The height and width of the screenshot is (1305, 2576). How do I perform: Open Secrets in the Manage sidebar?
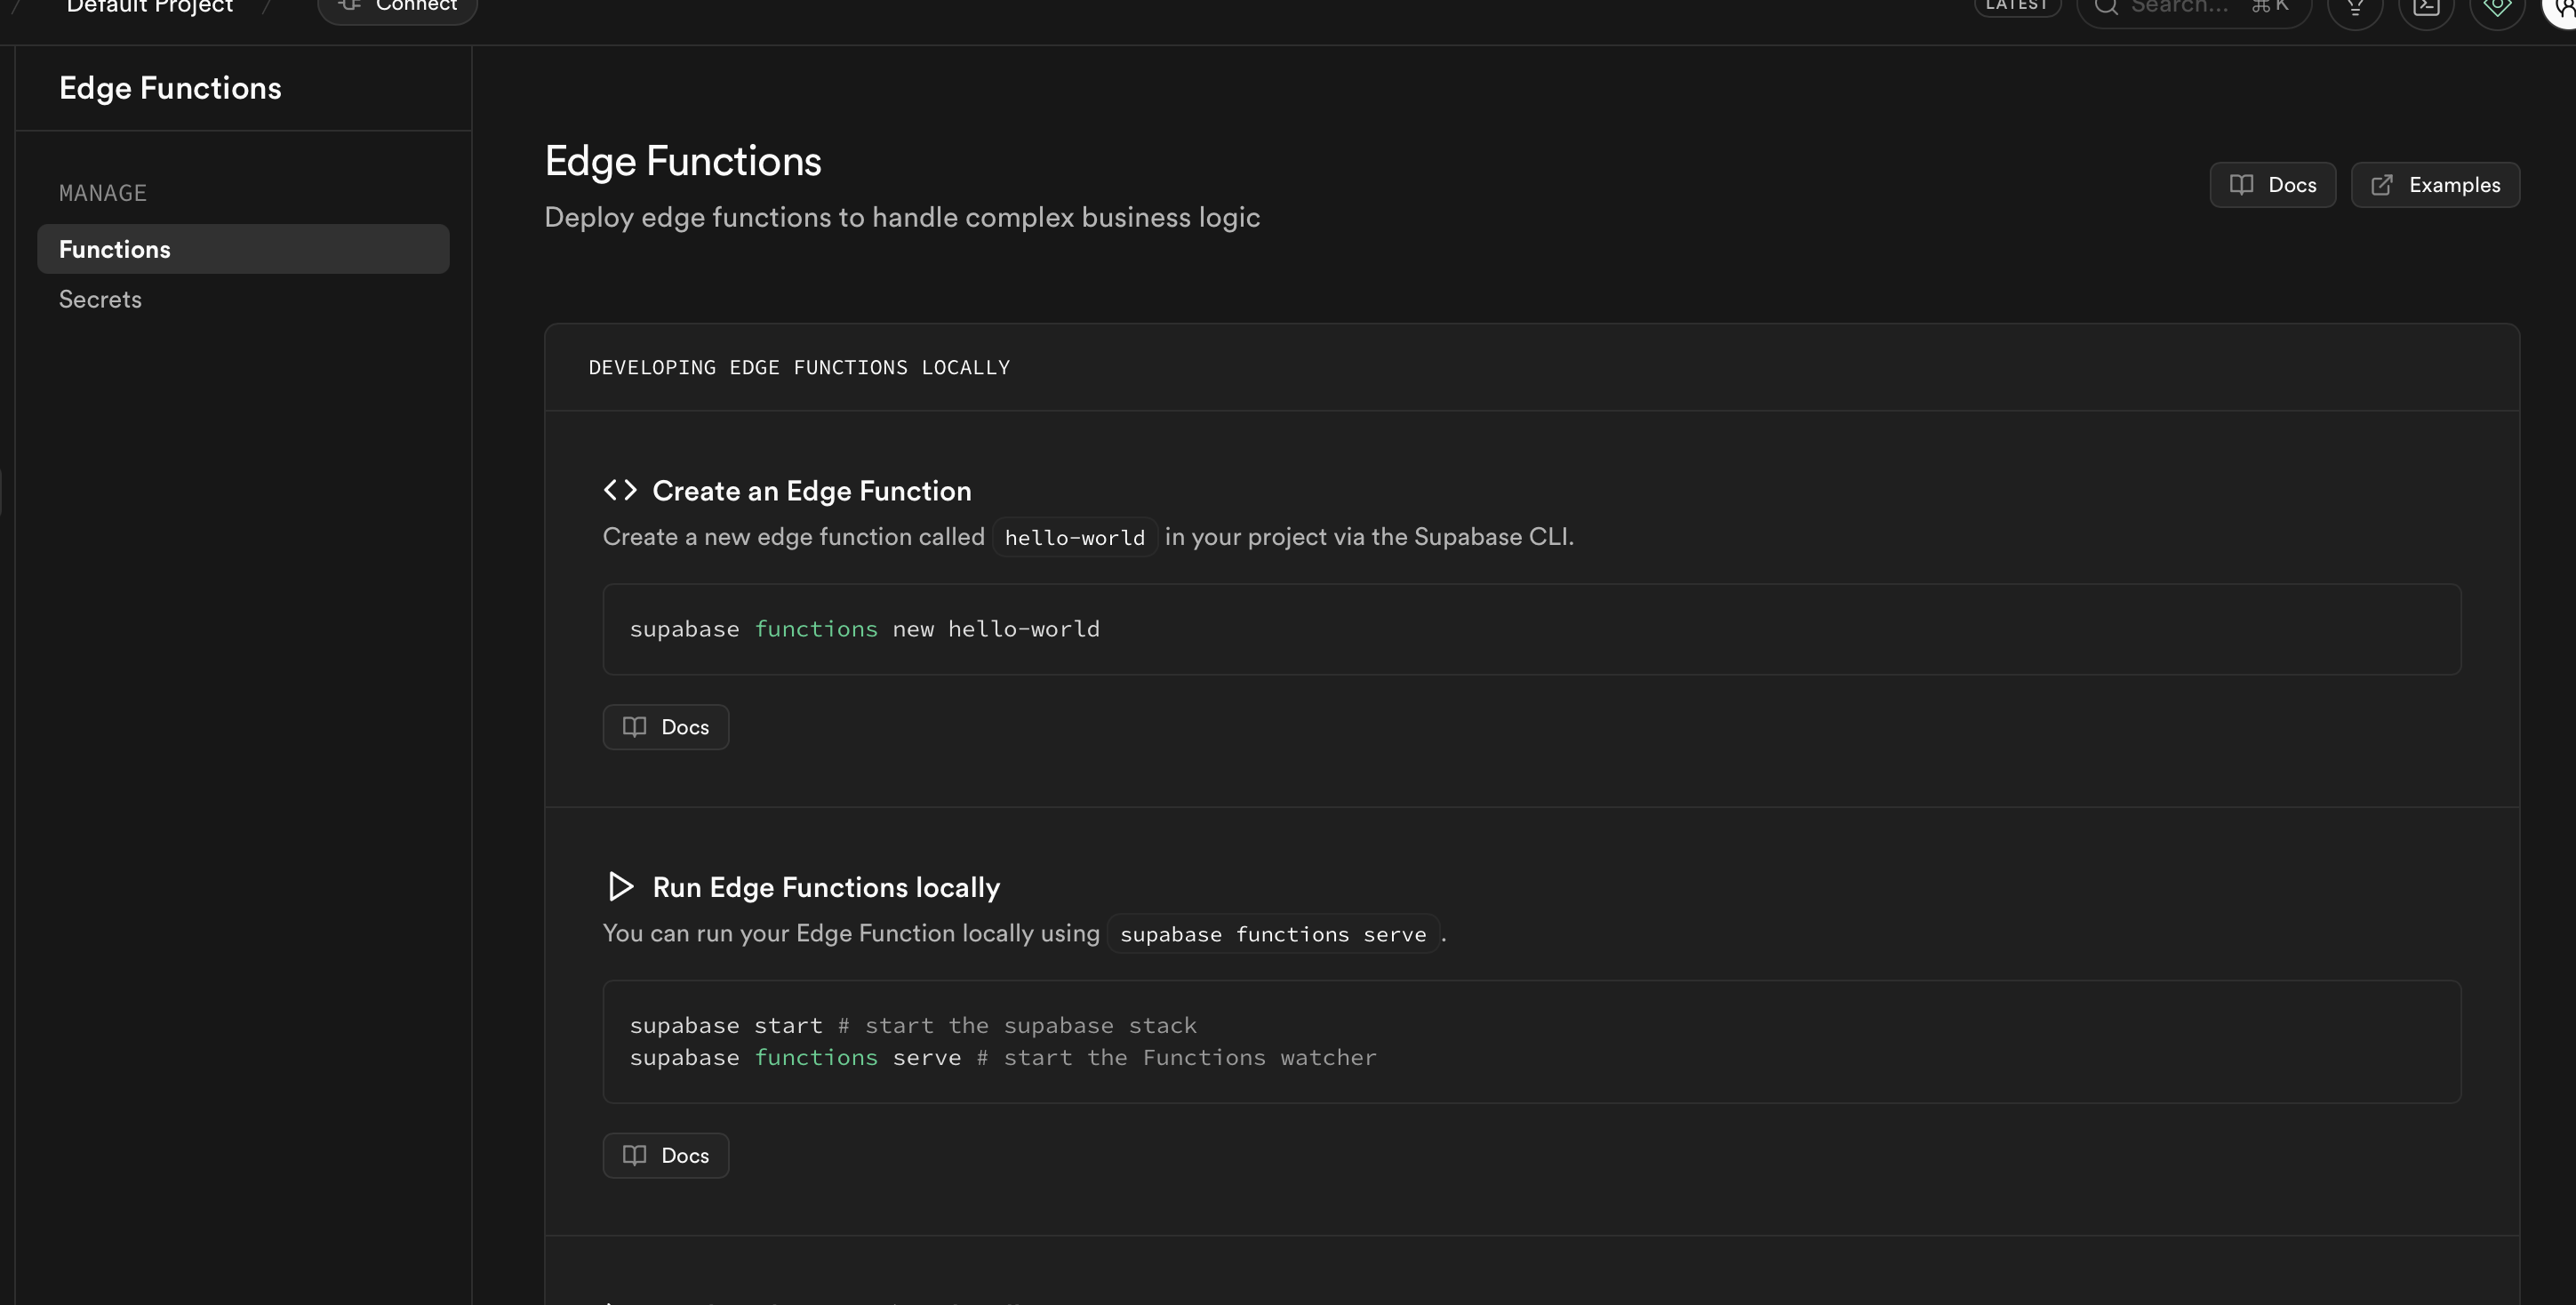100,299
